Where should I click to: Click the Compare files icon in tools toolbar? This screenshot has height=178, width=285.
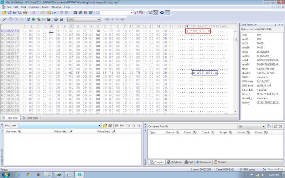(x=11, y=19)
